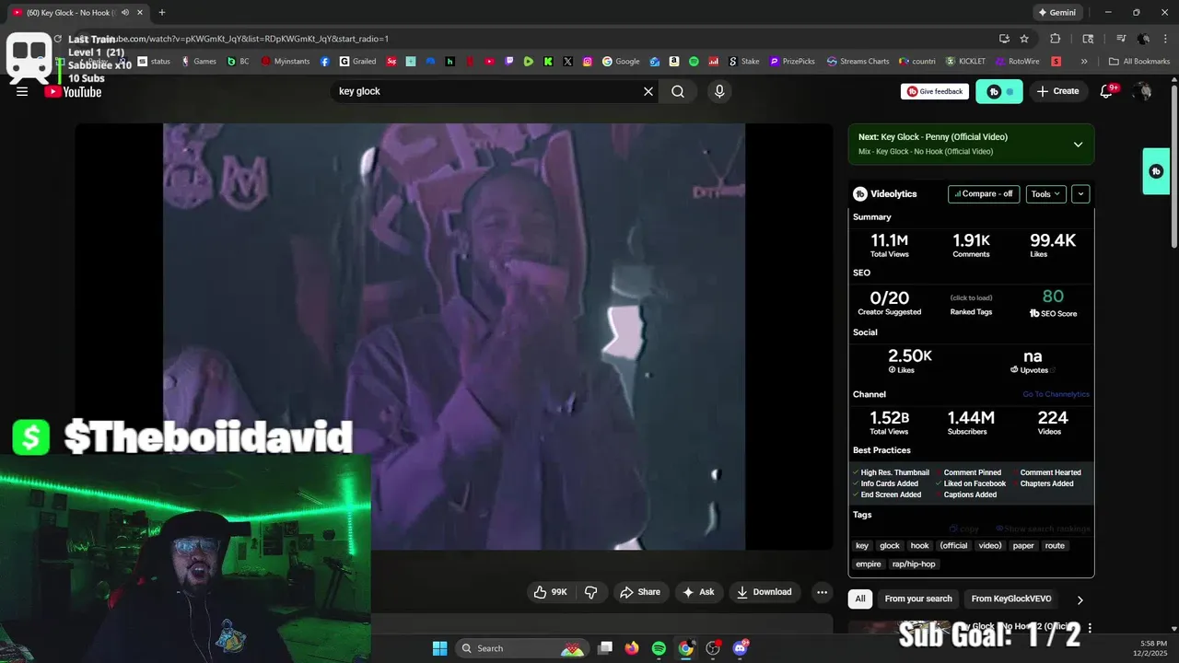Open the Create menu button
Viewport: 1179px width, 663px height.
1057,91
